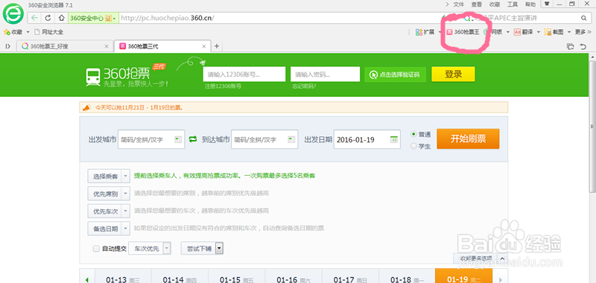This screenshot has width=596, height=283.
Task: Click the 开始刷票 start button
Action: 468,139
